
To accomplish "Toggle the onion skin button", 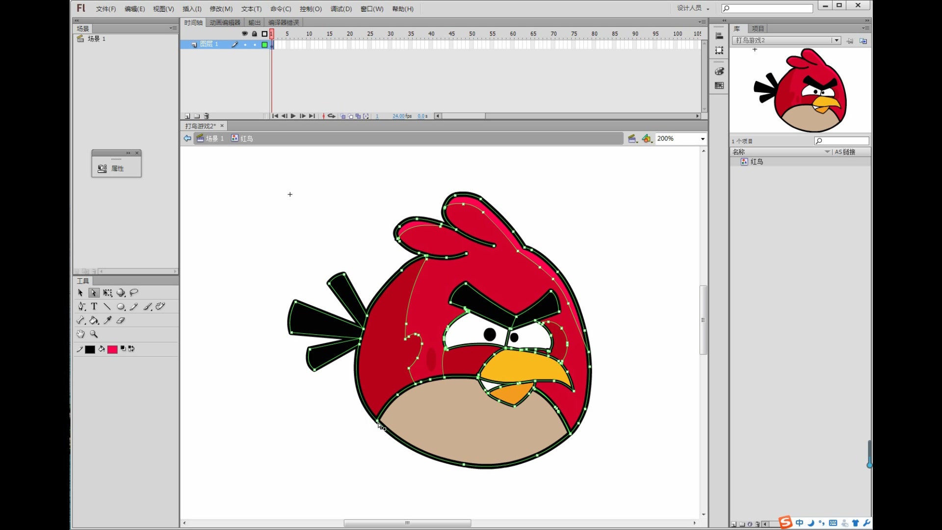I will coord(343,116).
